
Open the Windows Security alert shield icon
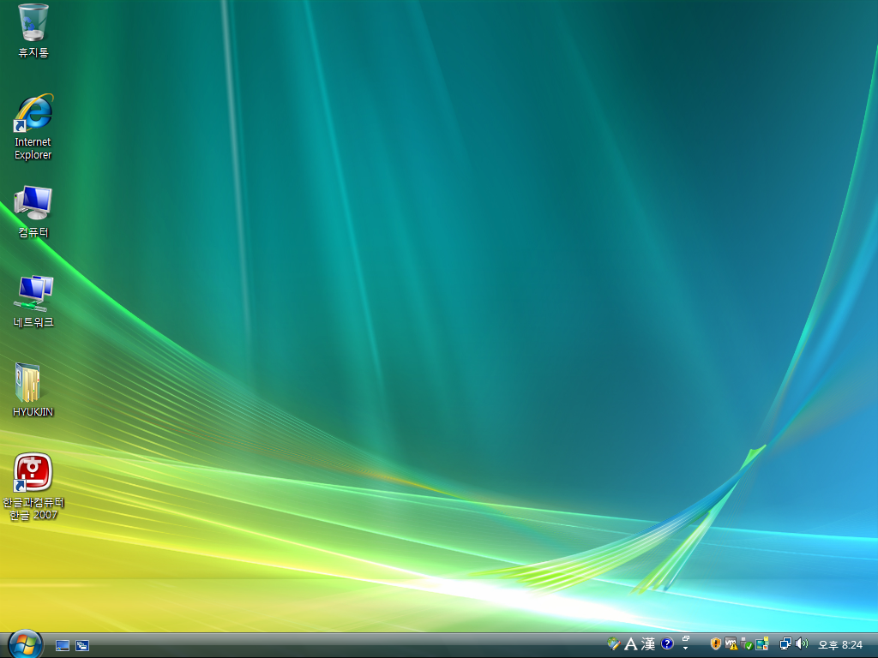pyautogui.click(x=715, y=644)
